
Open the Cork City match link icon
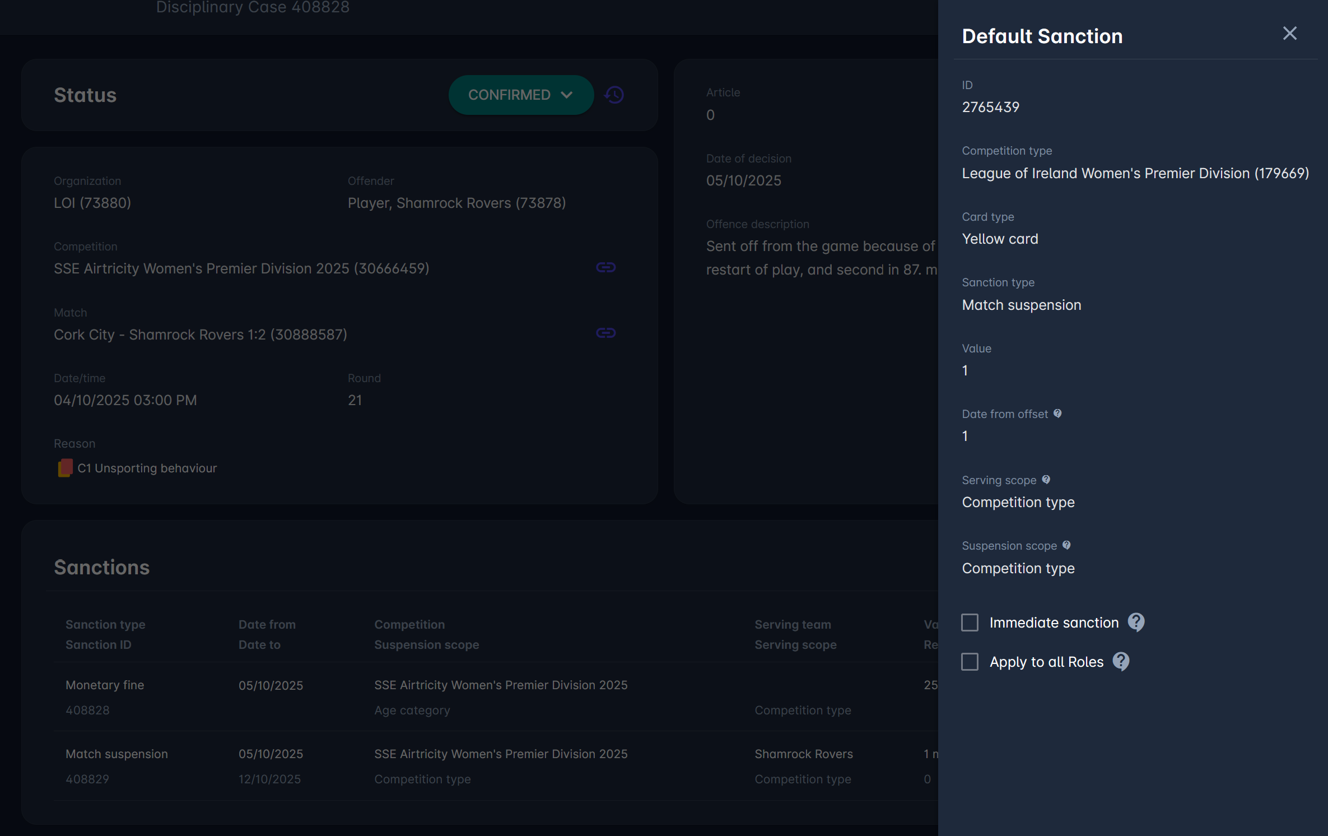[x=605, y=333]
